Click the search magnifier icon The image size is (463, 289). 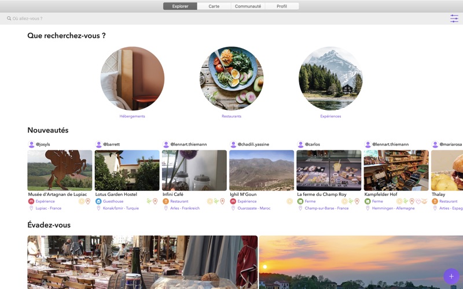click(9, 18)
